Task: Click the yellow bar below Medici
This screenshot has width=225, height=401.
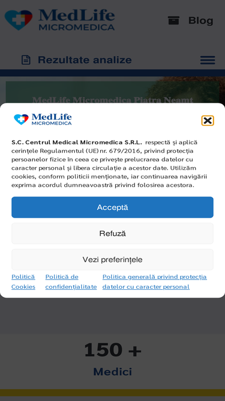Action: [113, 393]
